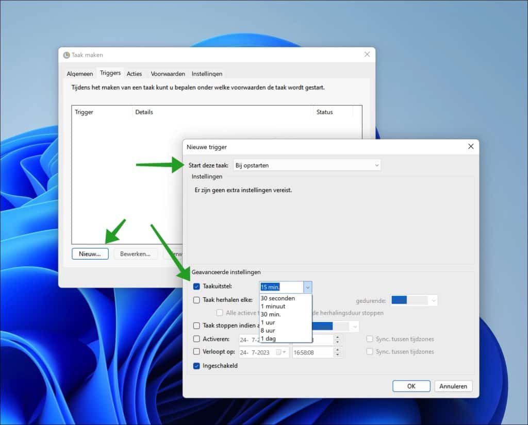Enable 'Sync. tussen tijdzones' for Verloopt op
The image size is (528, 425).
tap(370, 352)
